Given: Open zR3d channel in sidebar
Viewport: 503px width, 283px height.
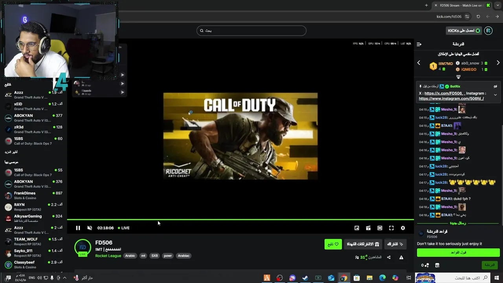Looking at the screenshot, I should pyautogui.click(x=33, y=129).
